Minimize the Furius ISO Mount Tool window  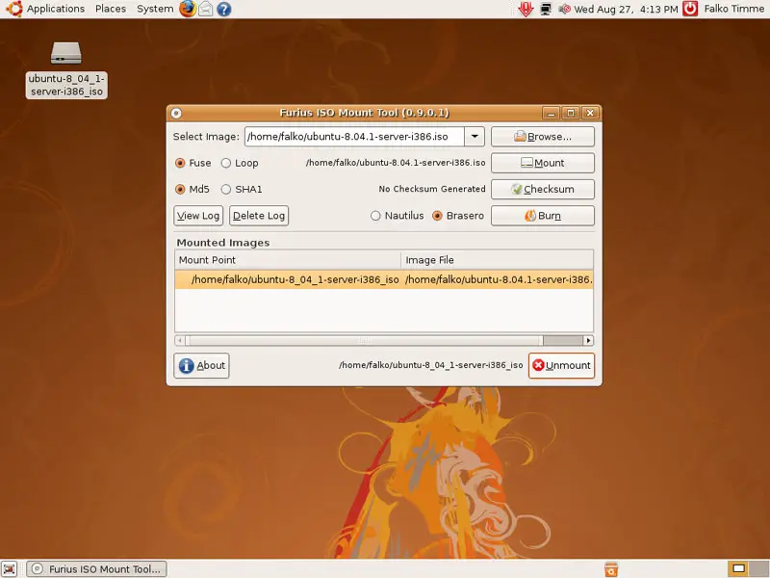click(551, 113)
